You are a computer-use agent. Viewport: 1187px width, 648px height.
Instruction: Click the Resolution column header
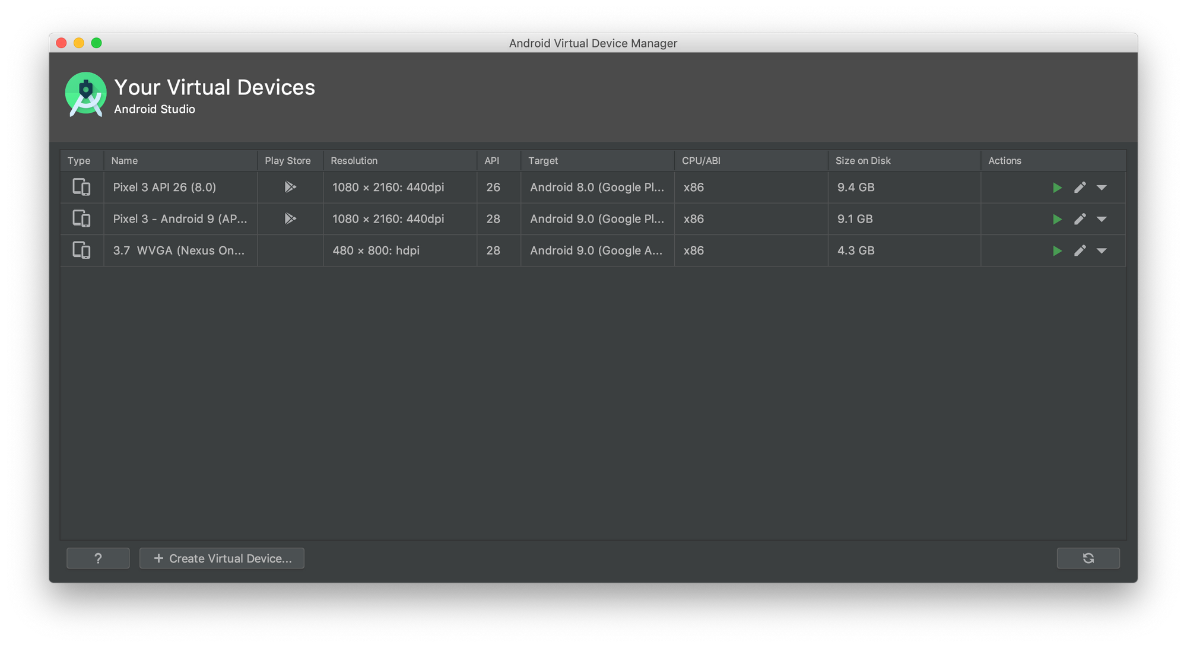coord(354,161)
